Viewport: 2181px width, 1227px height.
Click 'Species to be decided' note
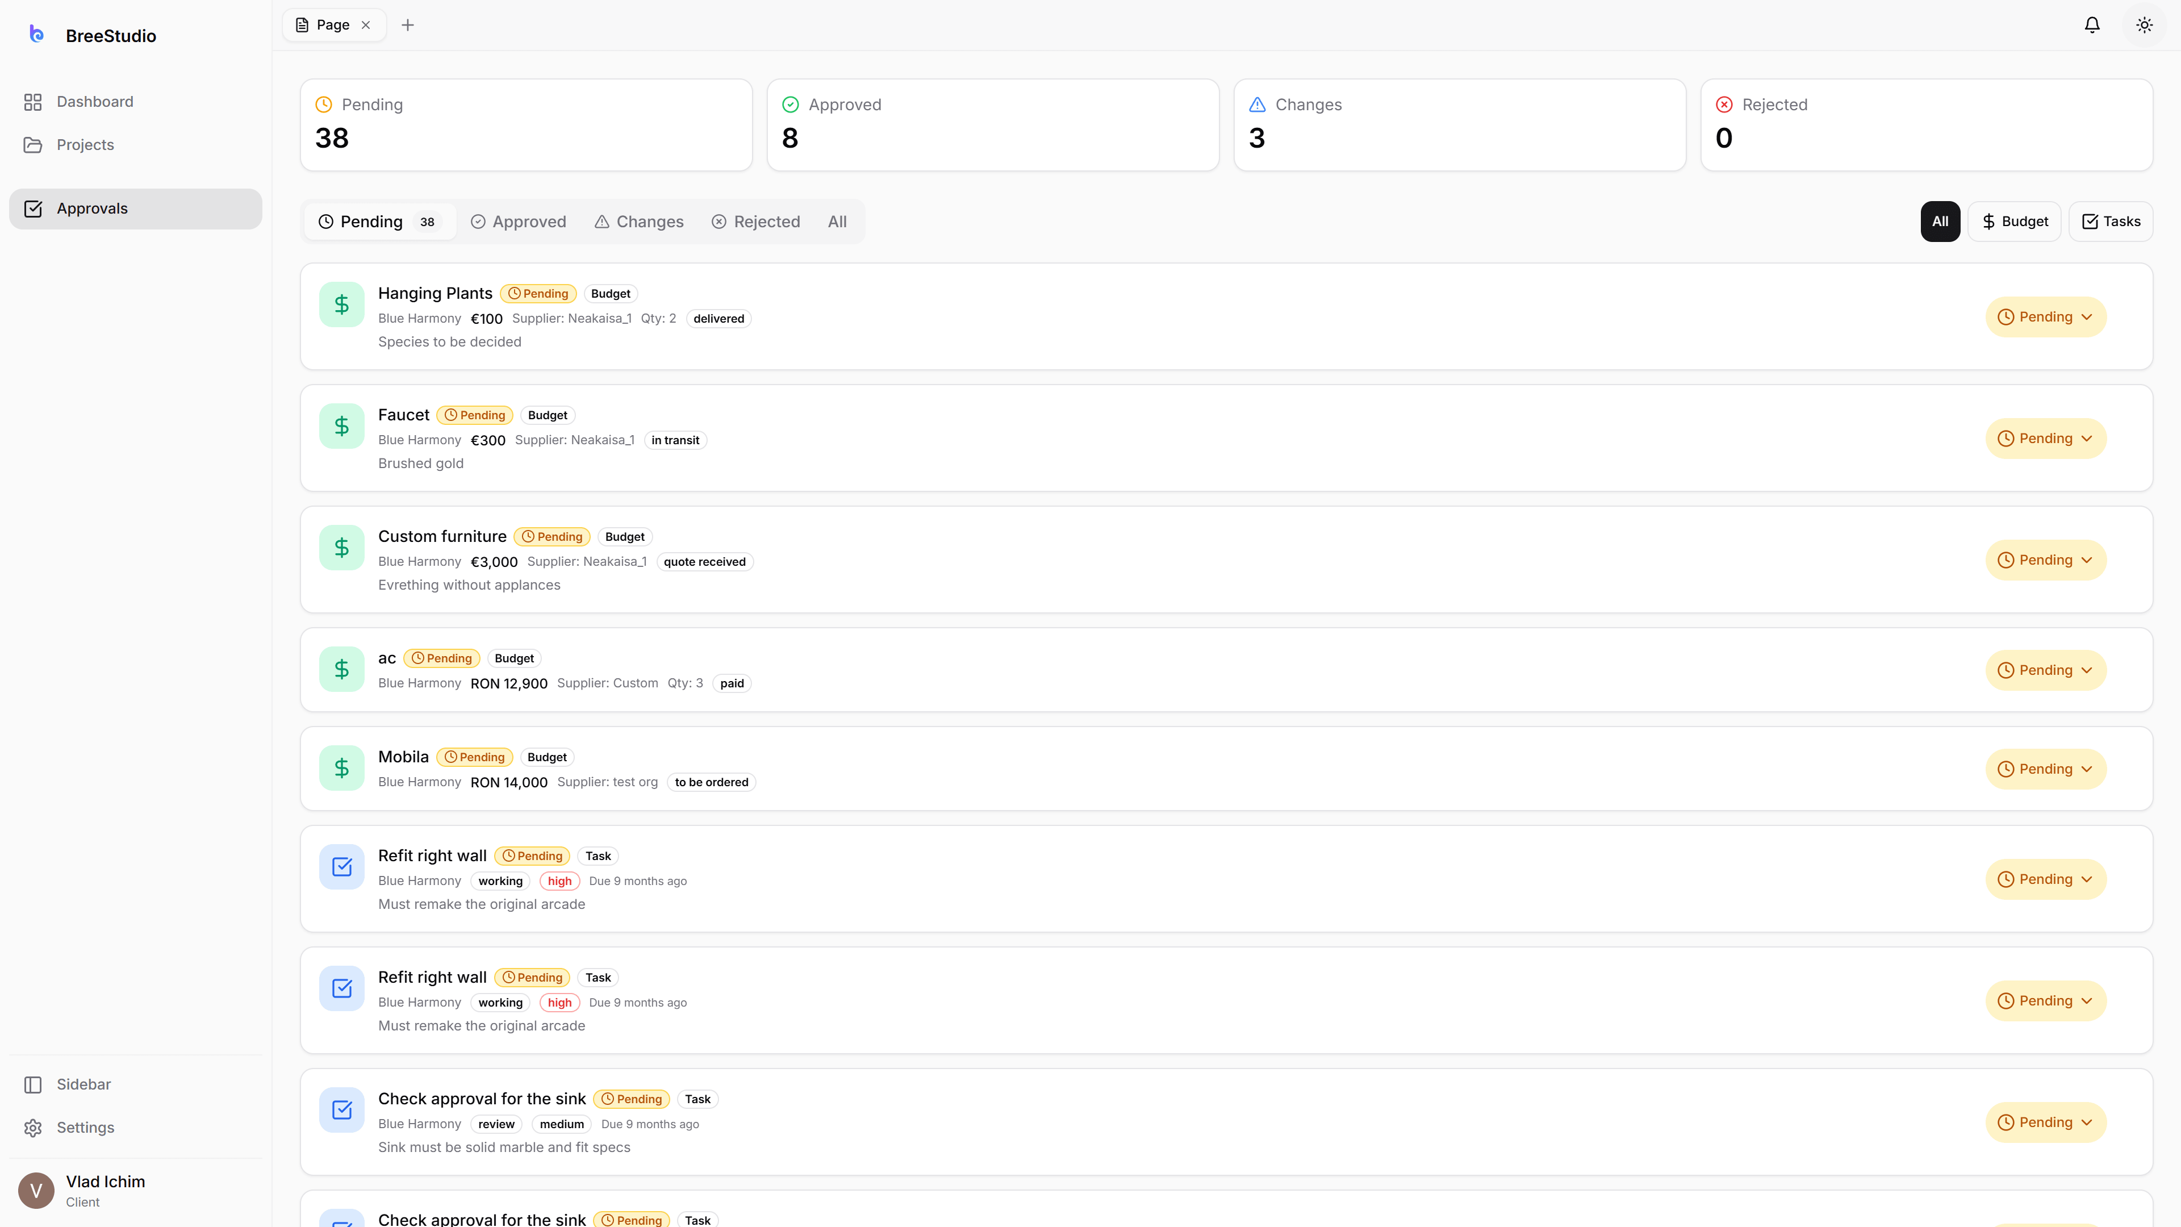(x=450, y=342)
